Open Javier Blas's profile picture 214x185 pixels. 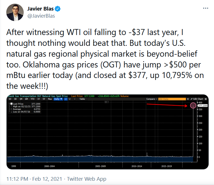click(x=15, y=12)
